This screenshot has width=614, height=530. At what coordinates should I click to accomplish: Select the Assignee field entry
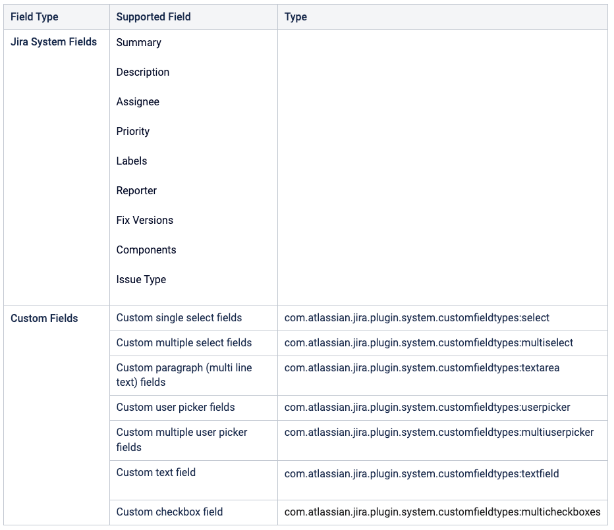[x=138, y=102]
